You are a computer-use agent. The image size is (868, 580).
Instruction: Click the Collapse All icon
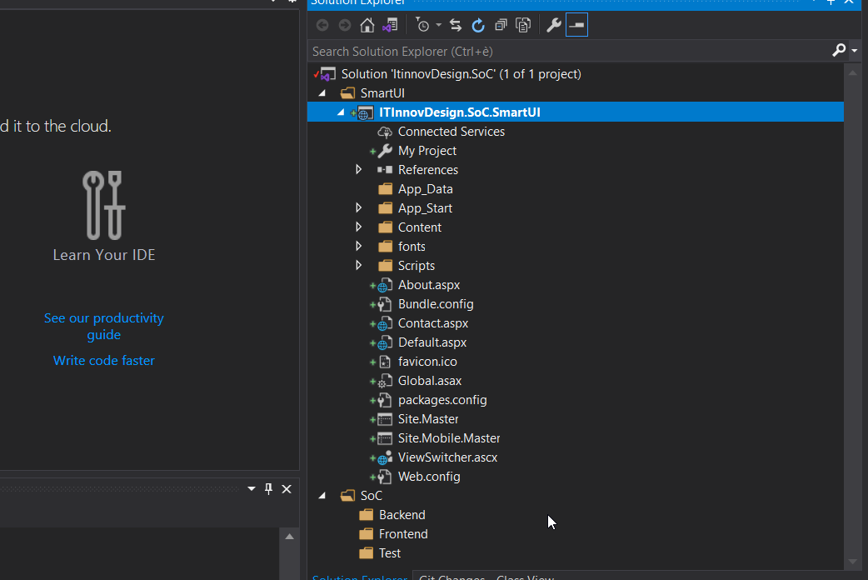(x=501, y=25)
